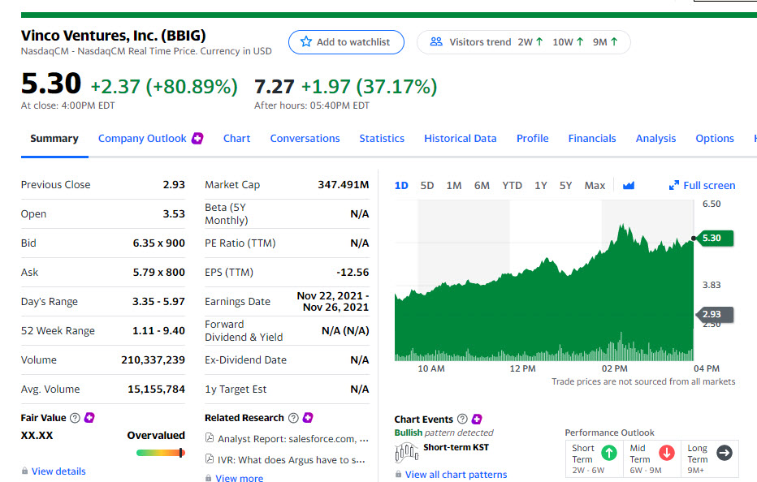The height and width of the screenshot is (482, 757).
Task: Click the visitors trend people icon
Action: click(436, 41)
